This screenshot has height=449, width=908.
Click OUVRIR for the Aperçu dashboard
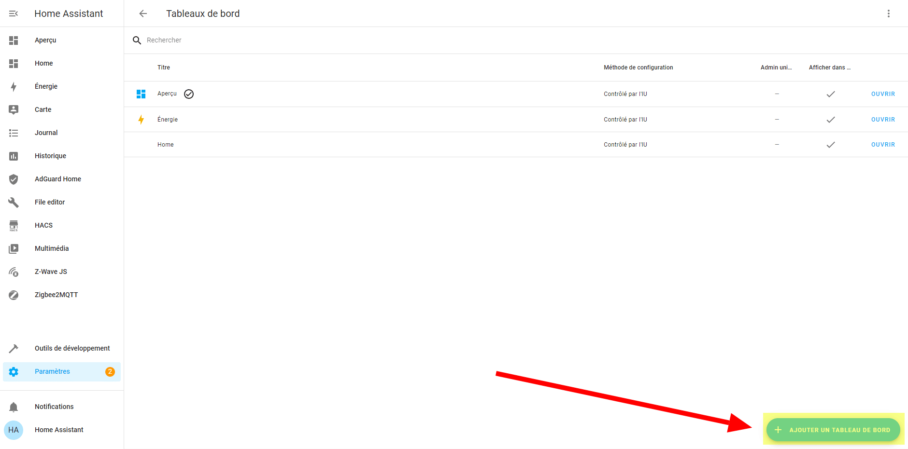coord(883,94)
